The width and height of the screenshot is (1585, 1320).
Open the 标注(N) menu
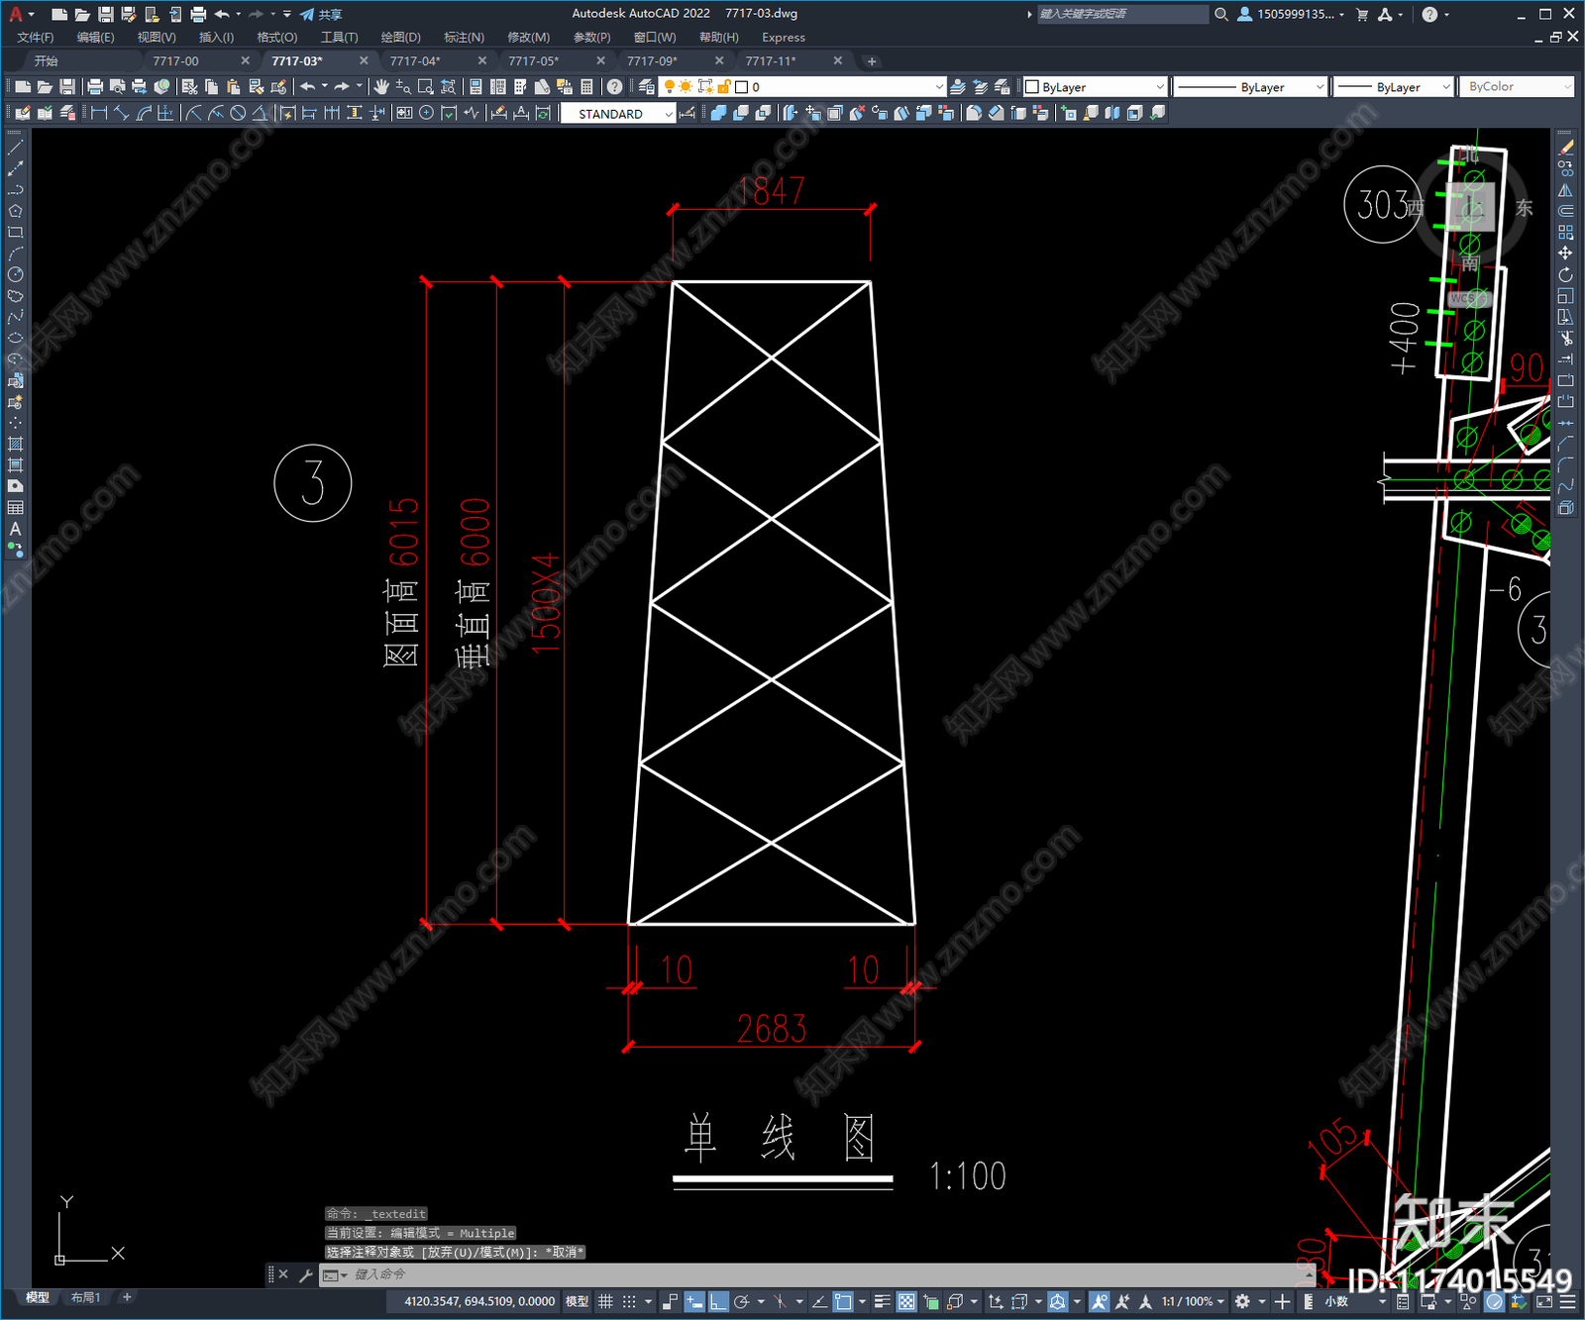(464, 38)
